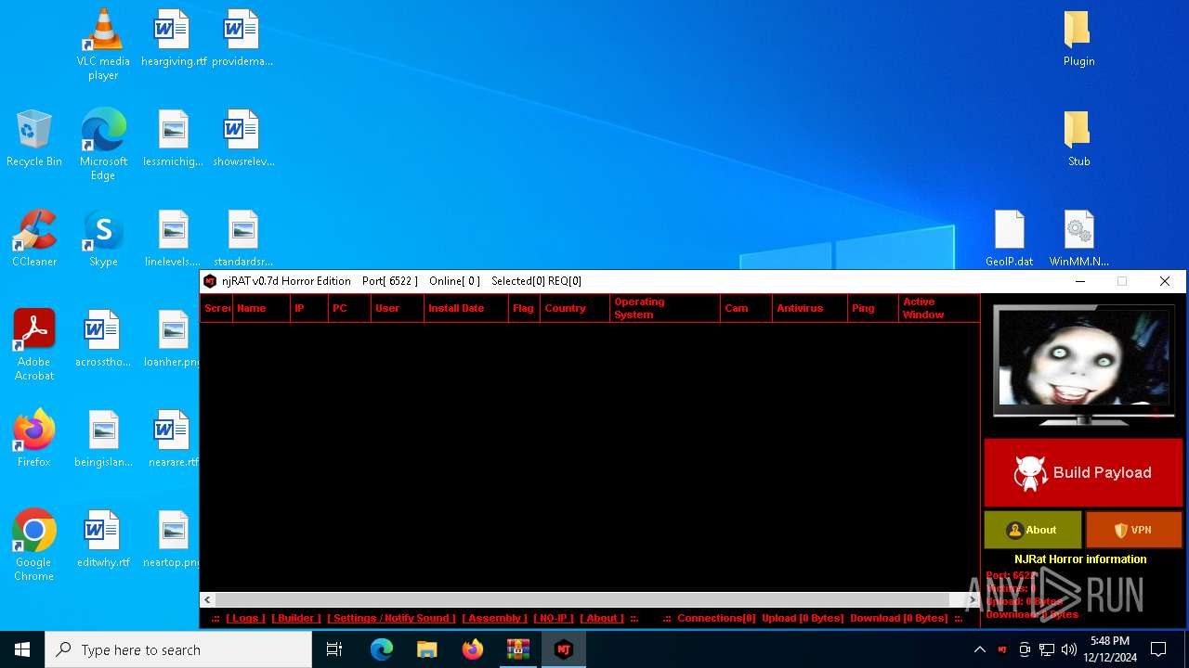Select the GeoIP.dat file icon
The image size is (1189, 668).
tap(1010, 238)
